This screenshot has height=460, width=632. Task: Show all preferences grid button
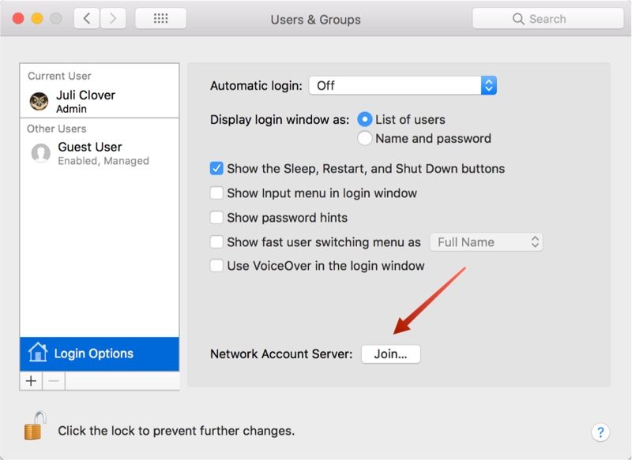[x=161, y=18]
